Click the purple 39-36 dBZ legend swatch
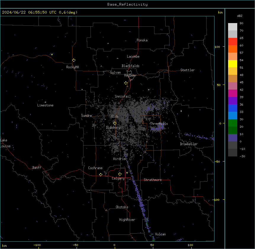Image resolution: width=255 pixels, height=249 pixels. (x=233, y=101)
